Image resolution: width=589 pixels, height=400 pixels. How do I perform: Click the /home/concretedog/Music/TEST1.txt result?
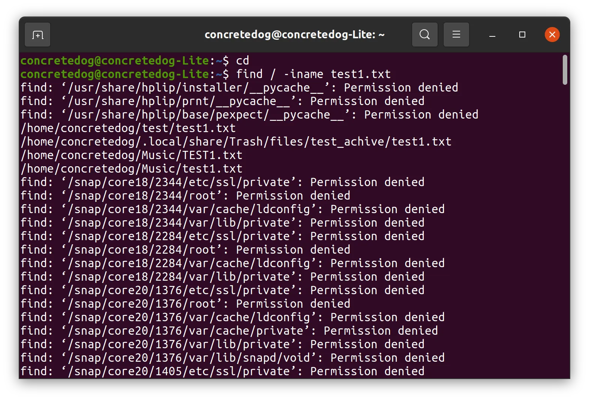click(132, 155)
